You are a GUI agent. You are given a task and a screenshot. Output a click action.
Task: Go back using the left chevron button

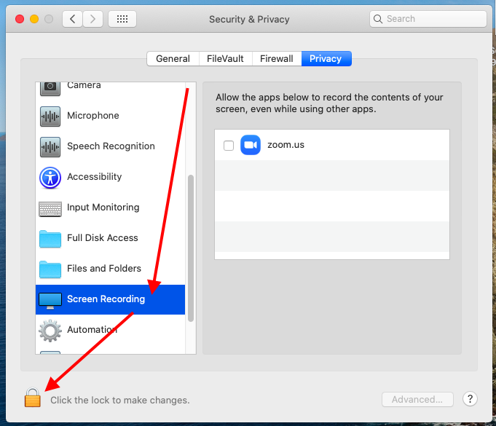click(x=72, y=19)
